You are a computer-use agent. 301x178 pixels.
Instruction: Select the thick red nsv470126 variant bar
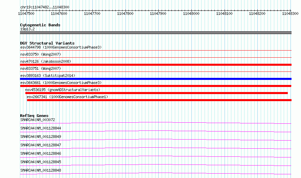click(x=156, y=65)
